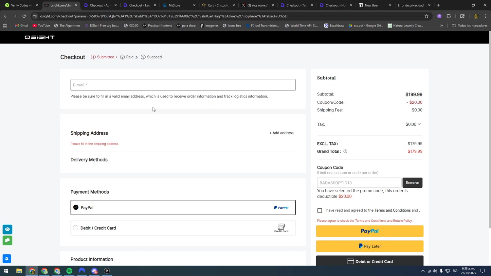Image resolution: width=491 pixels, height=276 pixels.
Task: Switch to the MyStore tab
Action: (180, 5)
